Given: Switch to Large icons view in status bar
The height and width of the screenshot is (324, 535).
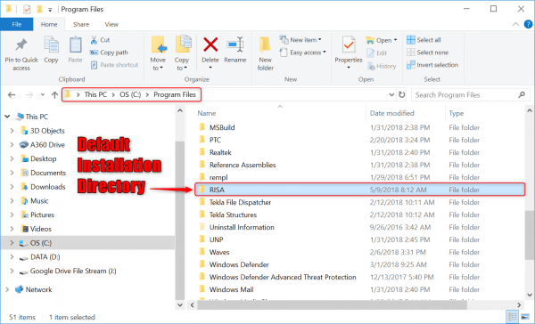Looking at the screenshot, I should 525,317.
